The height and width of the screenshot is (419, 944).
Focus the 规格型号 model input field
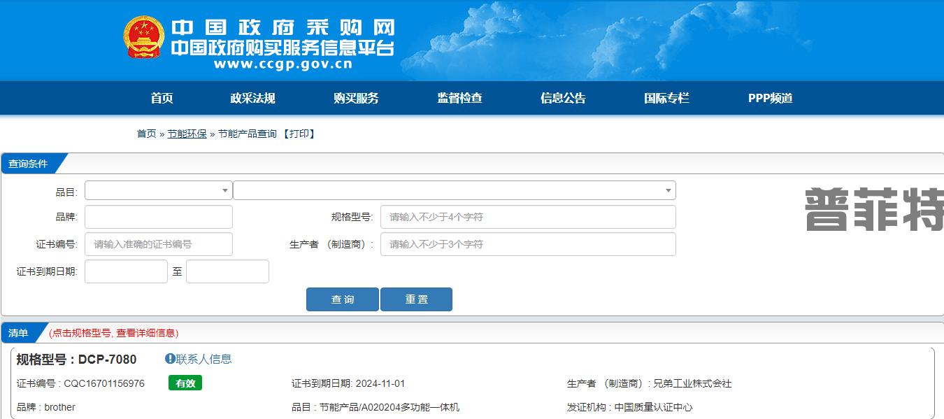(x=527, y=217)
